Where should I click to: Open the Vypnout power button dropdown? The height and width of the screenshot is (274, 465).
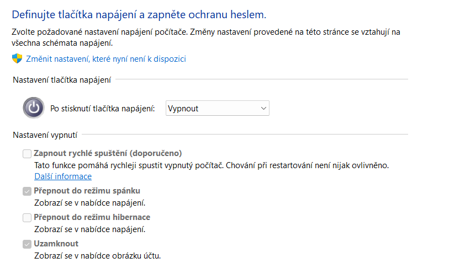217,108
